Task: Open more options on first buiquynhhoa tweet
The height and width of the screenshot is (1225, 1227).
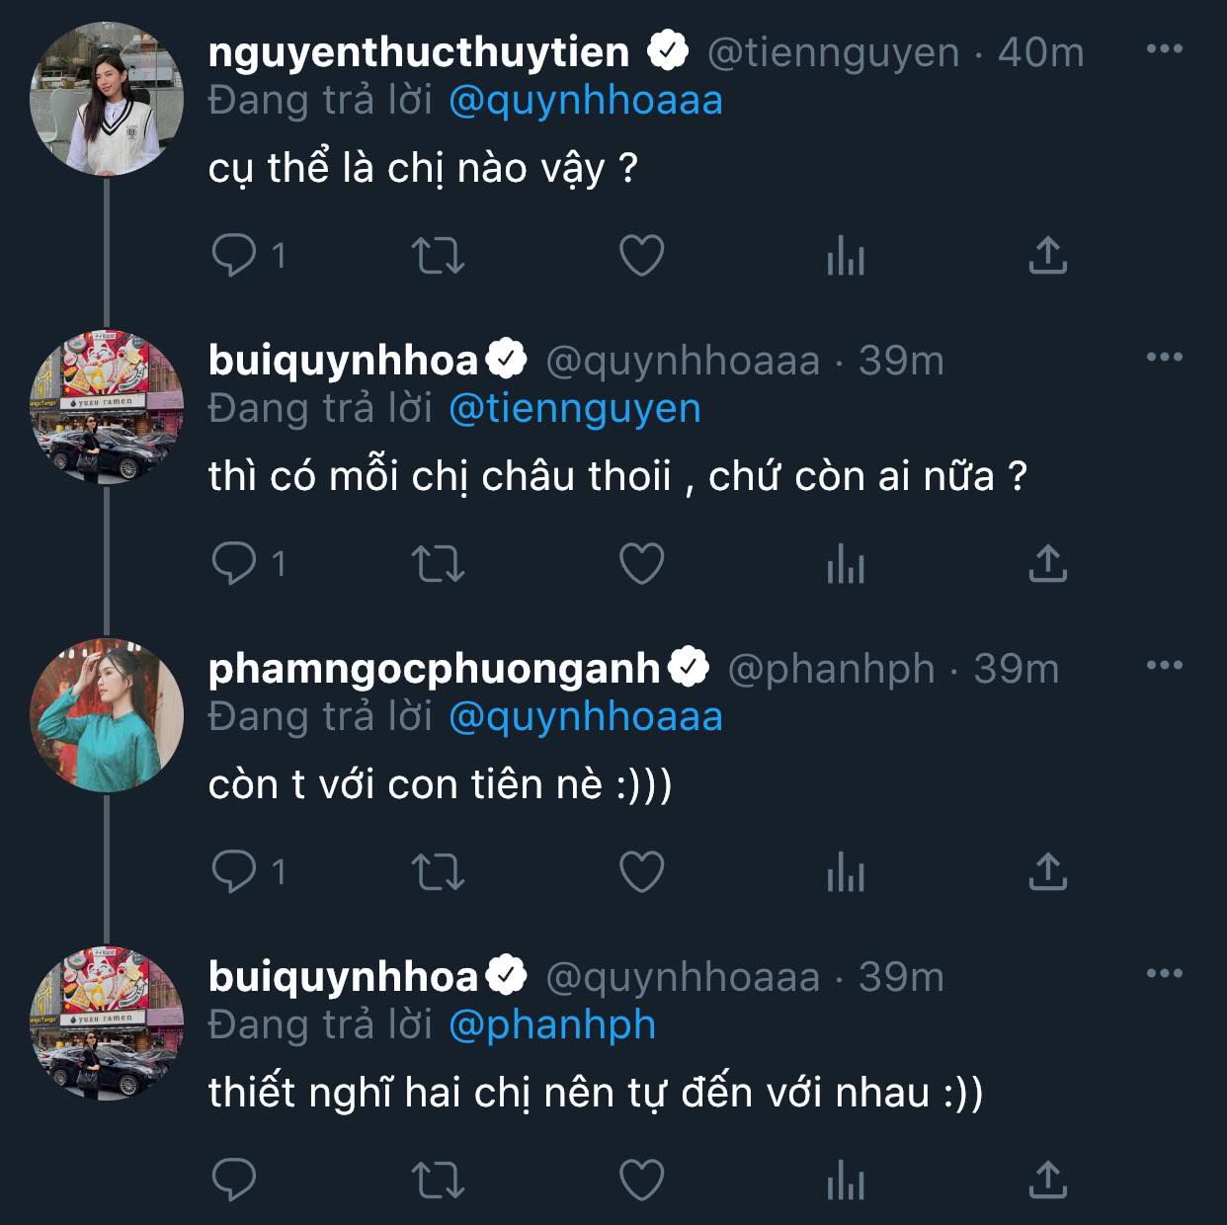Action: [x=1164, y=358]
